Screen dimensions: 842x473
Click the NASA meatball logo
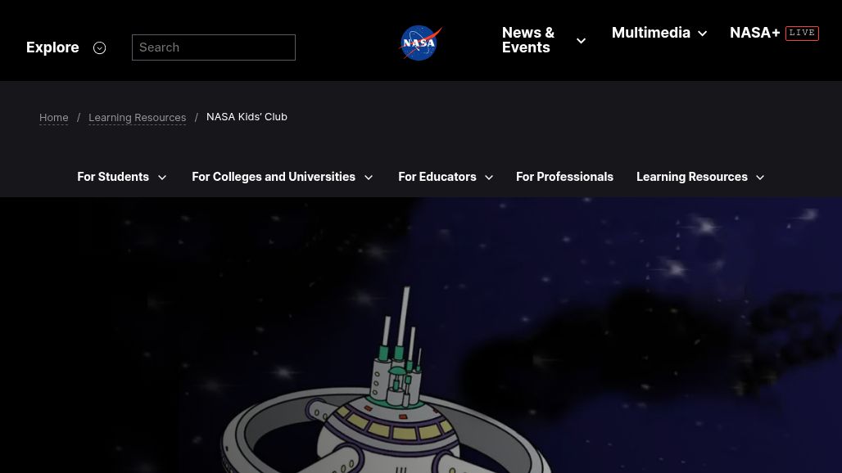coord(420,43)
